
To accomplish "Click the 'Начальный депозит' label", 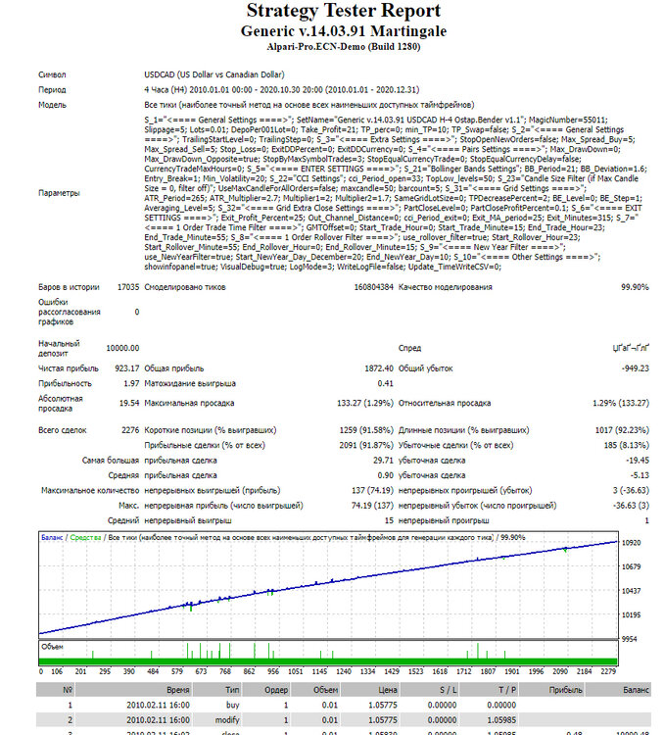I will (x=59, y=348).
